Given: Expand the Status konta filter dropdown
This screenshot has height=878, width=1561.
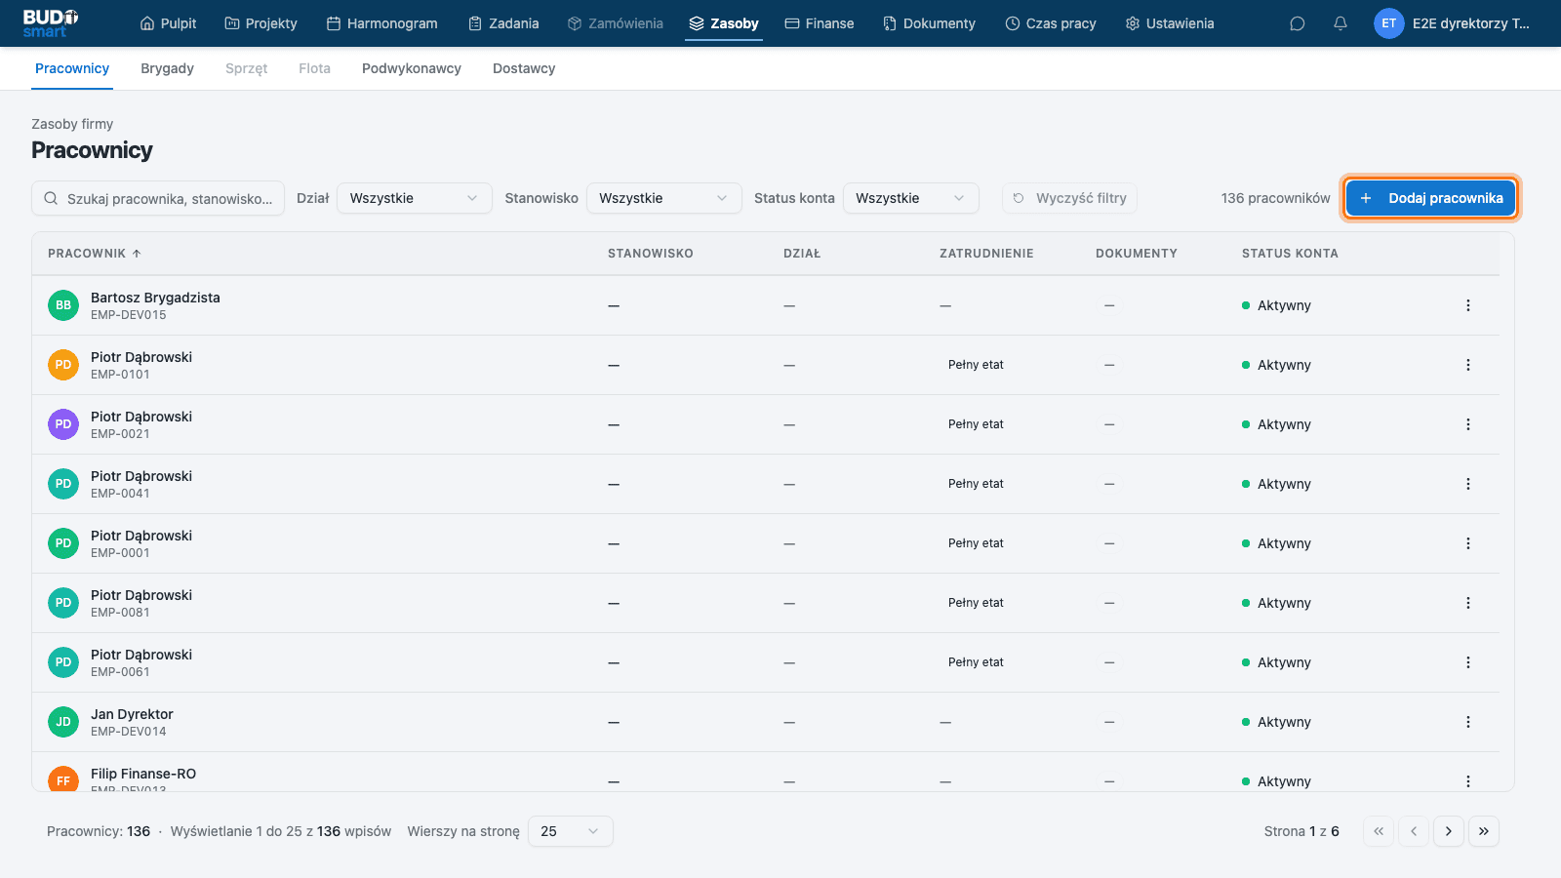Looking at the screenshot, I should (910, 198).
